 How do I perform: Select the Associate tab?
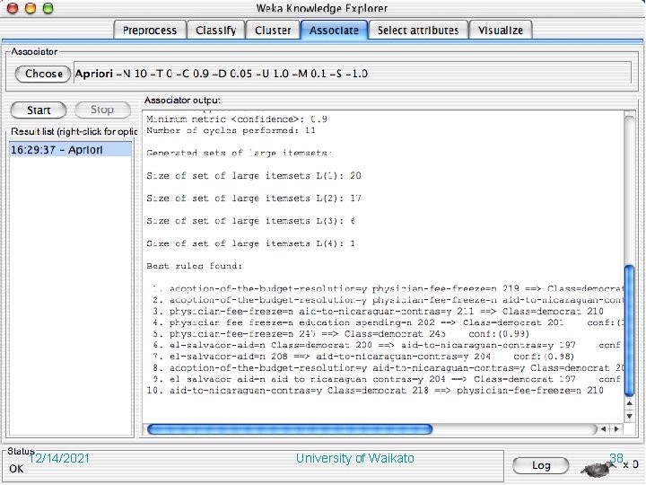pos(334,31)
